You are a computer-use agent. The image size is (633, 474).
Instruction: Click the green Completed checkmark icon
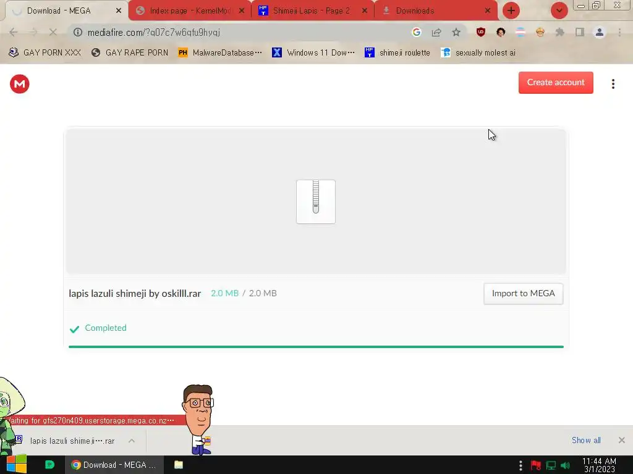coord(74,329)
